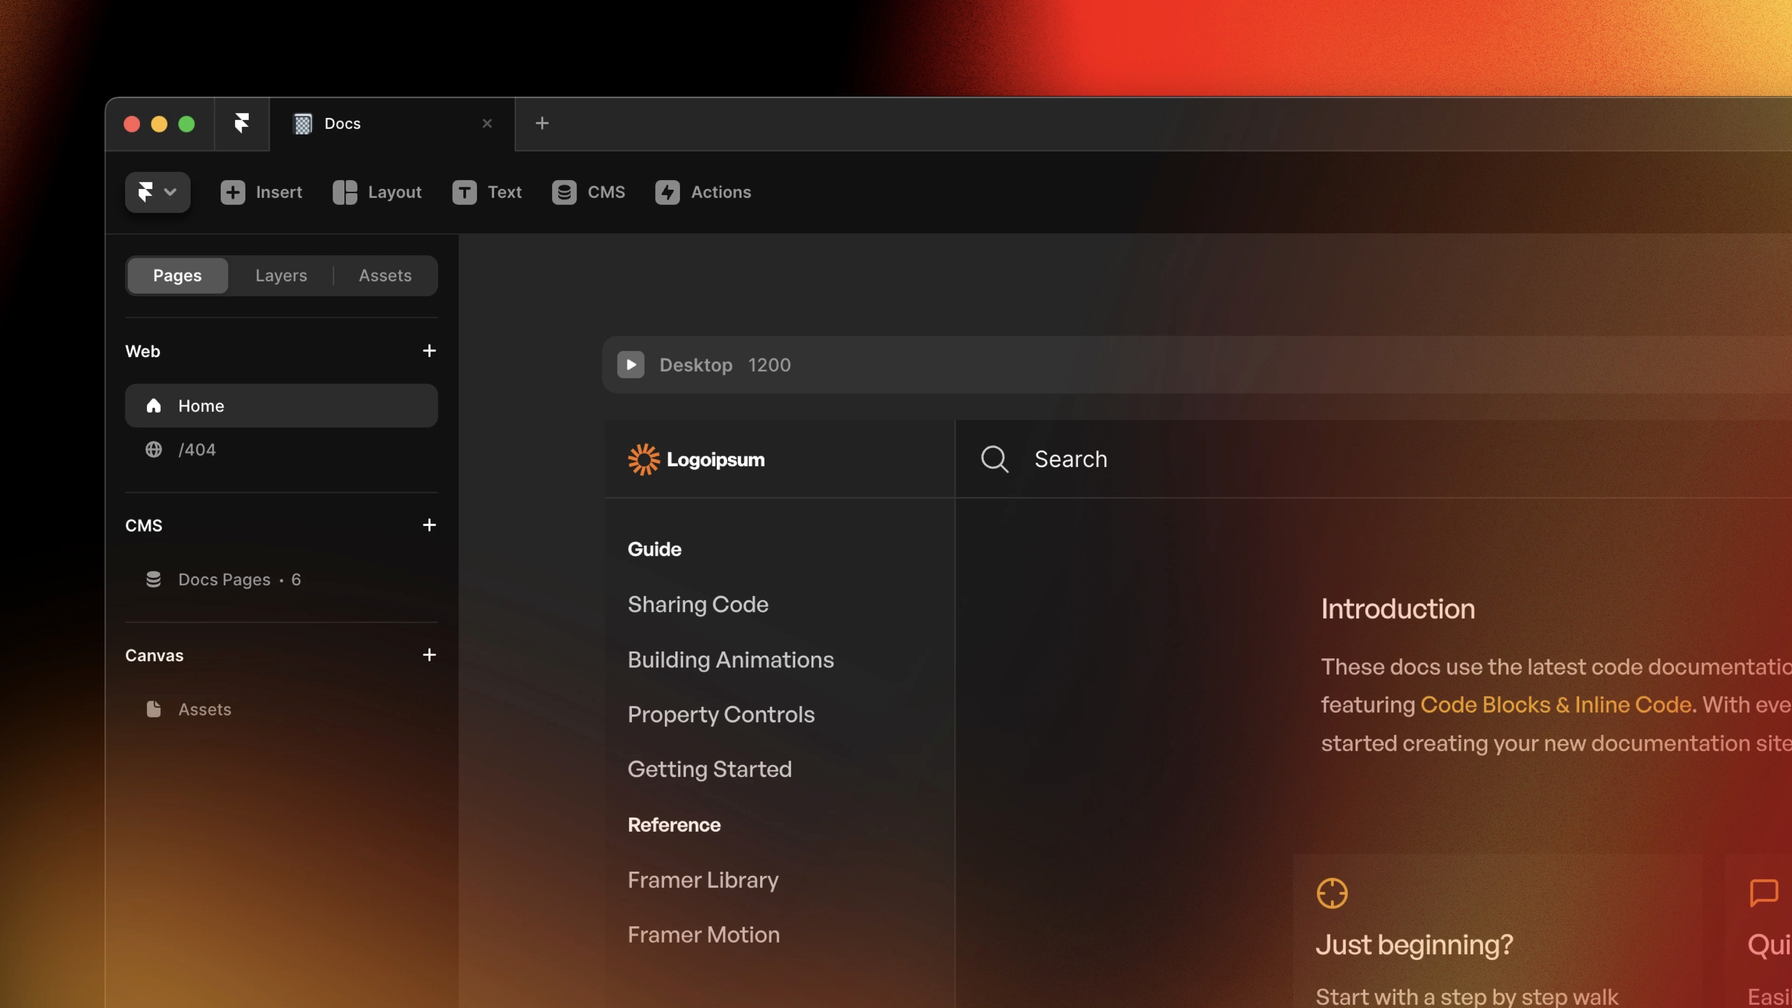This screenshot has width=1792, height=1008.
Task: Click the Logoipsum logo
Action: (696, 459)
